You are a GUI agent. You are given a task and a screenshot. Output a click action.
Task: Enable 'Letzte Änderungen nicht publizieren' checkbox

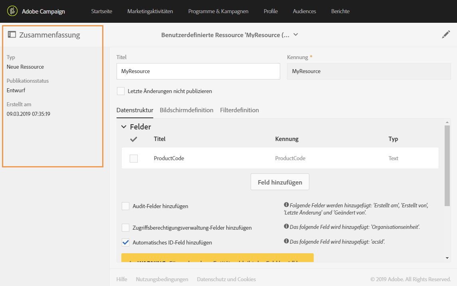tap(121, 91)
